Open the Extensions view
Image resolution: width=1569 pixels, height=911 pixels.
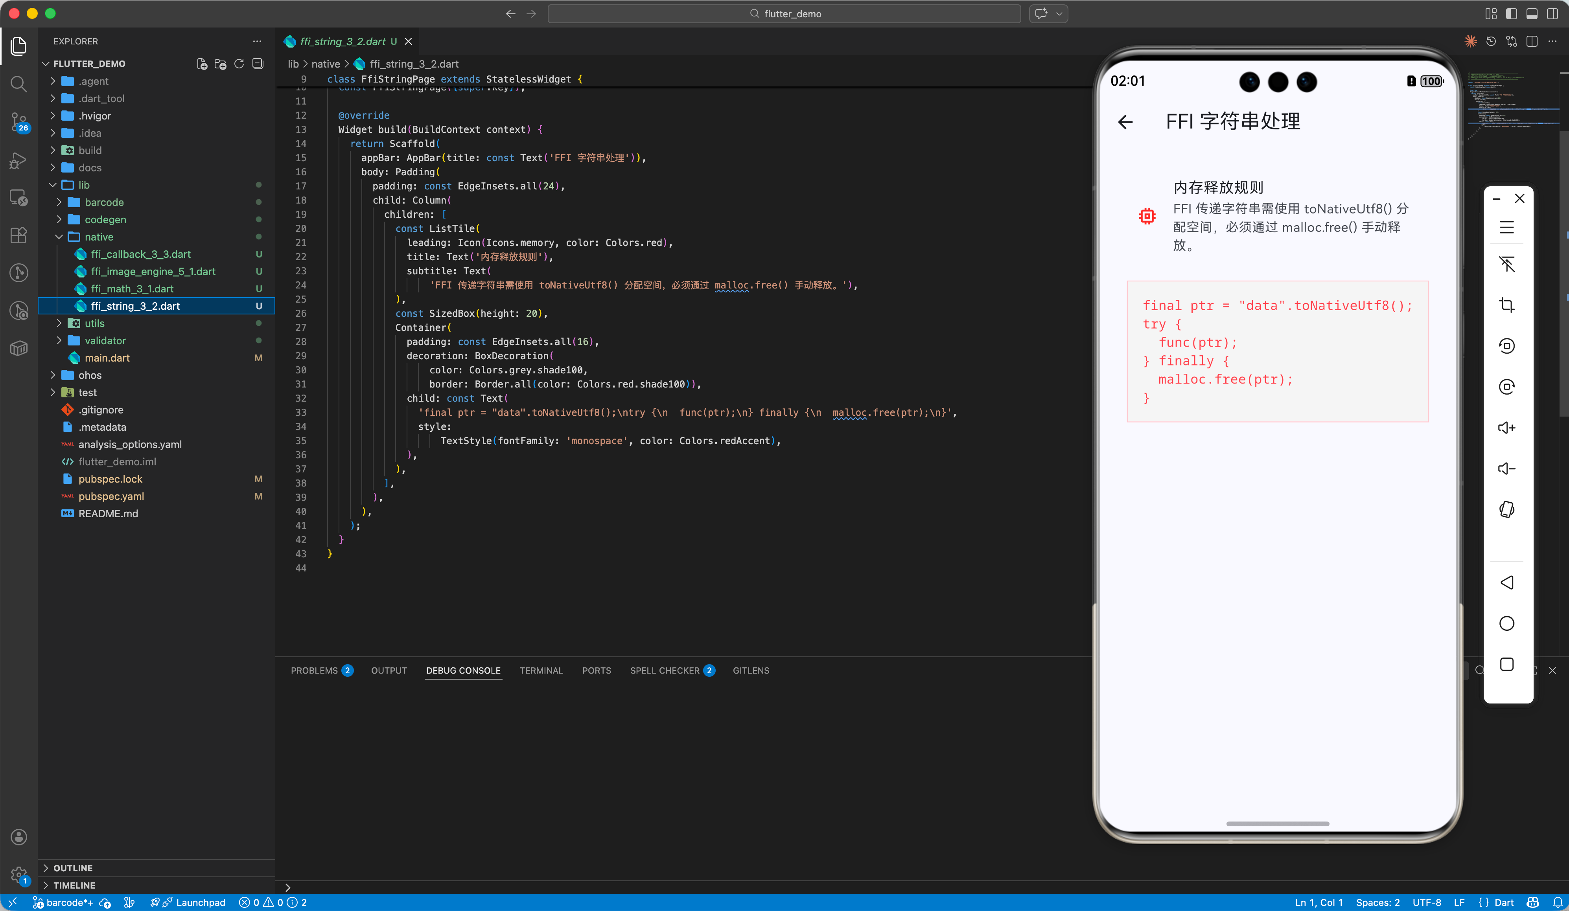point(19,235)
